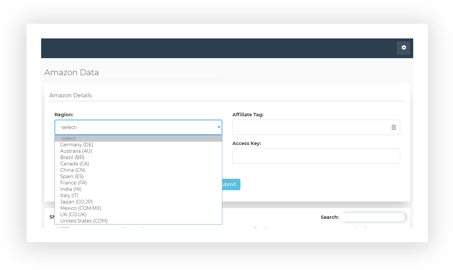
Task: Select Germany (DE) from the region list
Action: tap(77, 145)
